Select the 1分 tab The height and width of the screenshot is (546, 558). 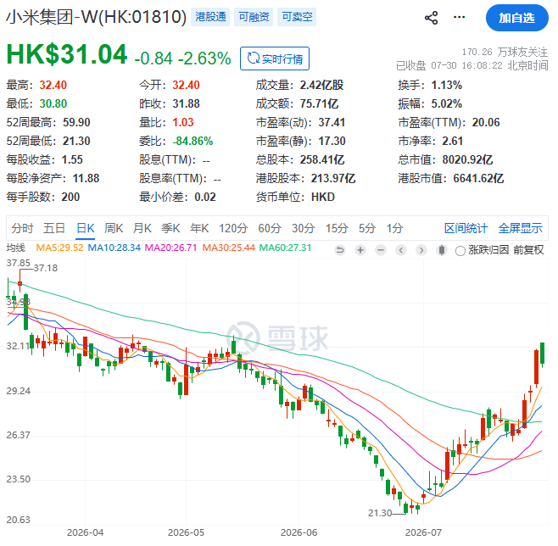394,228
